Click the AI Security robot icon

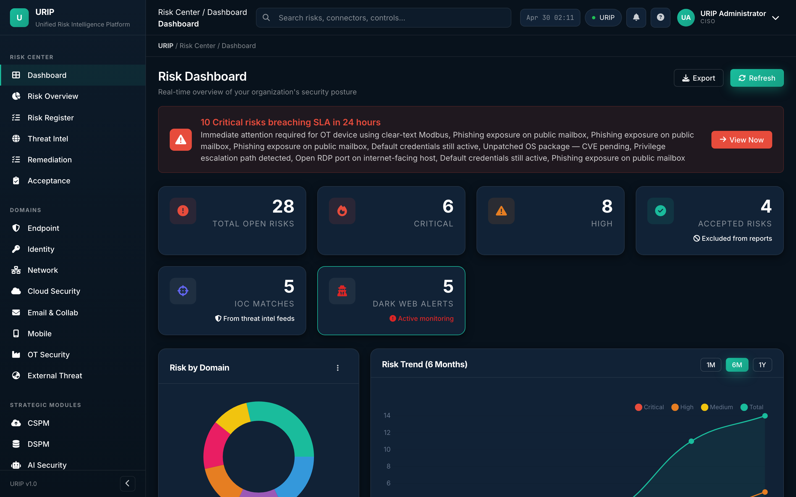click(x=16, y=465)
